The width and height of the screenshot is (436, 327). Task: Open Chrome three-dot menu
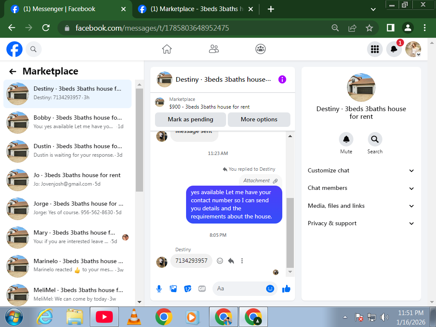click(425, 28)
